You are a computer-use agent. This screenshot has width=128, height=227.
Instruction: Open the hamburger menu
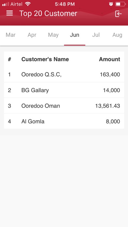point(9,13)
